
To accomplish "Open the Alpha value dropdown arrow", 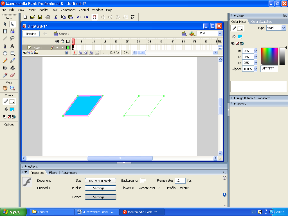I will tap(256, 69).
